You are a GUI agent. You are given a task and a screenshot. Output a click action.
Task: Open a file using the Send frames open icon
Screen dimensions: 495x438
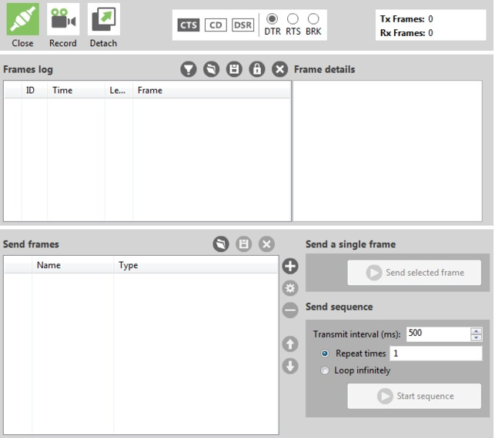(x=221, y=244)
